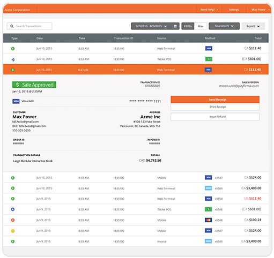The height and width of the screenshot is (258, 274).
Task: Sort by the Source column header
Action: 161,39
